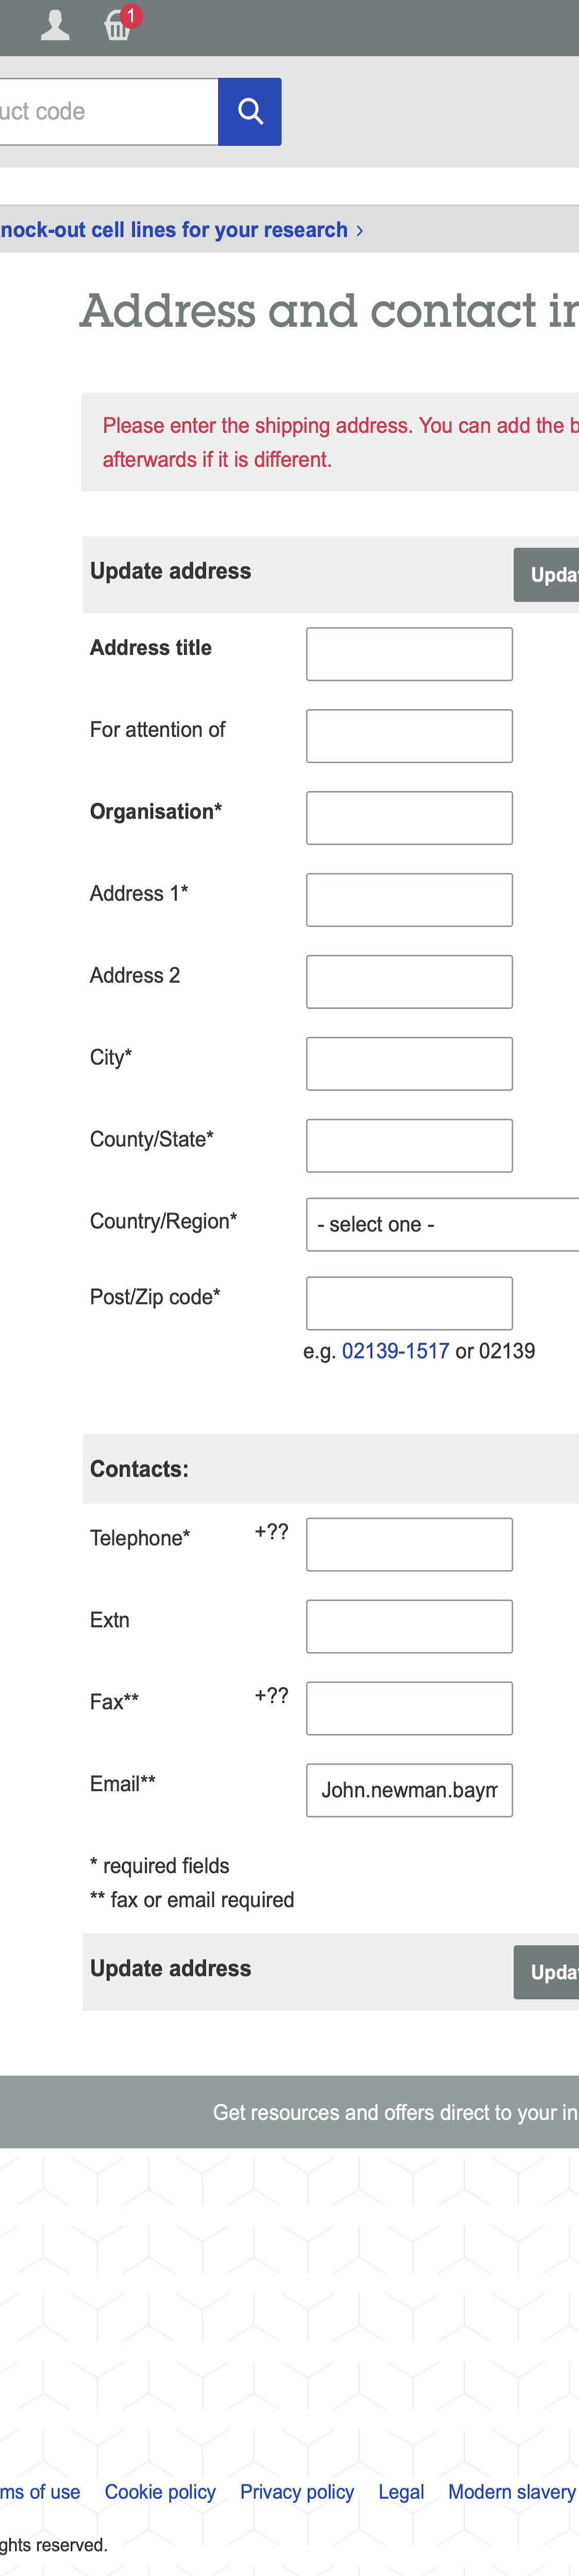Click the Post/Zip code input field
Image resolution: width=579 pixels, height=2576 pixels.
(408, 1303)
